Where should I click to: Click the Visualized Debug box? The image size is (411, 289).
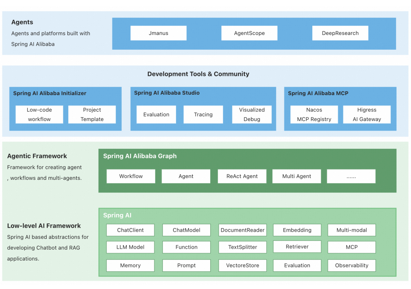coord(252,114)
